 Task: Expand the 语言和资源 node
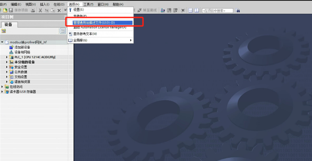pos(7,82)
